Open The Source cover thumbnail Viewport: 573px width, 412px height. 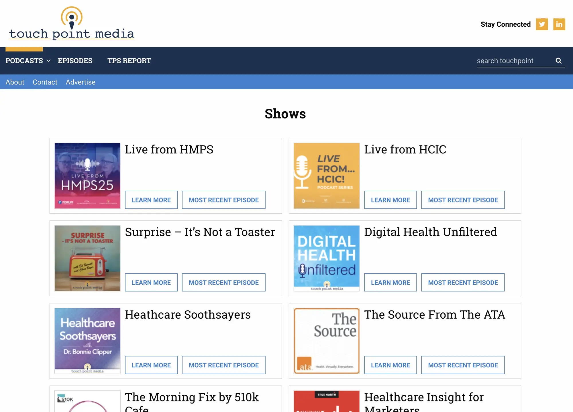tap(327, 341)
